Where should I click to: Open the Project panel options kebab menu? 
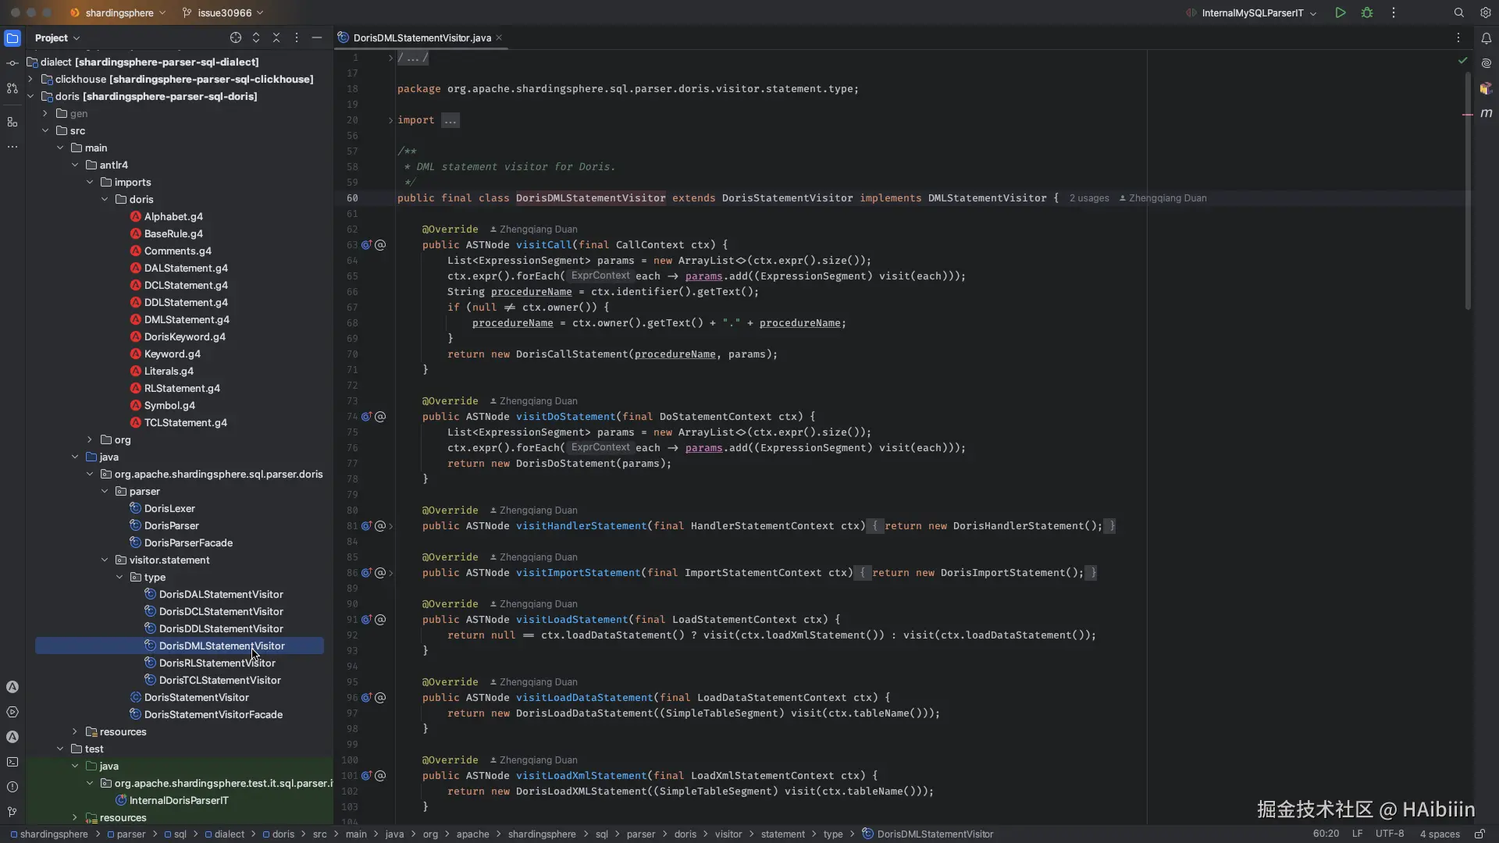click(297, 37)
